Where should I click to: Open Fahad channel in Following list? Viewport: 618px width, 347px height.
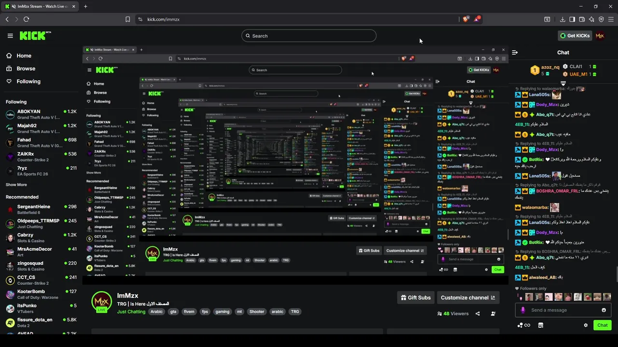tap(41, 143)
